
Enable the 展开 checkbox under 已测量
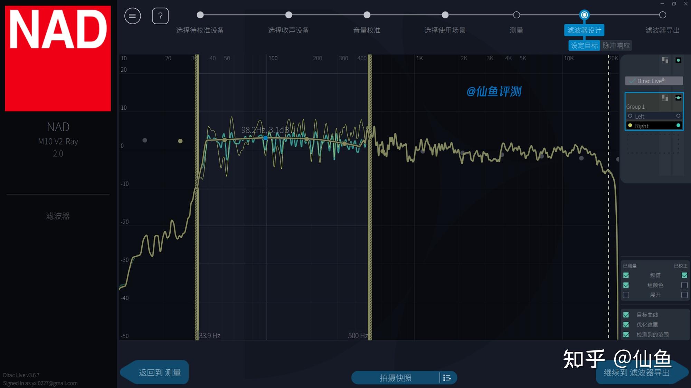coord(626,295)
